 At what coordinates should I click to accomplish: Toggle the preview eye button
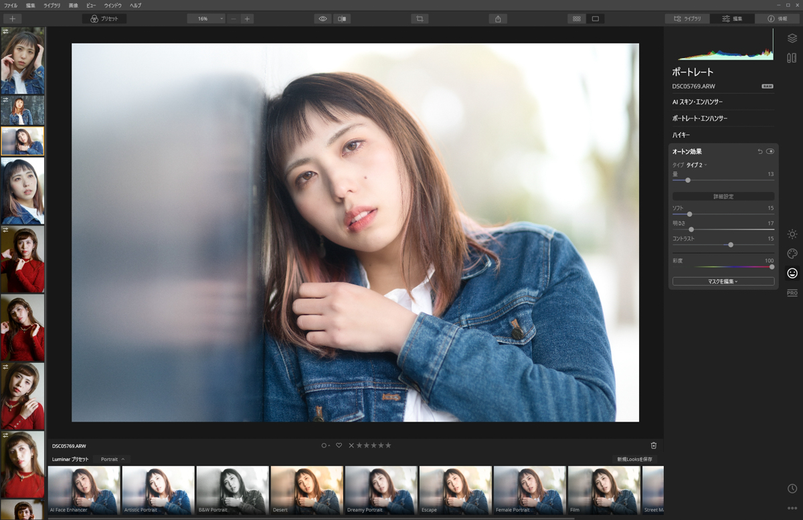(323, 19)
